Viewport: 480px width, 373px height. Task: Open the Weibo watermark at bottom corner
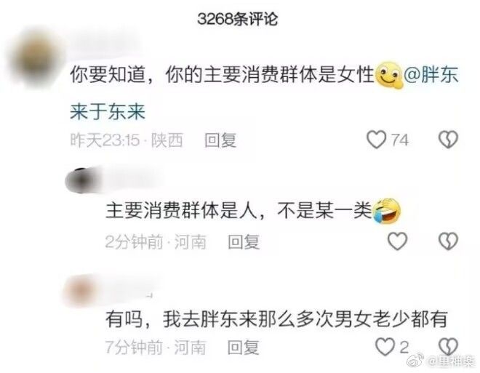pyautogui.click(x=441, y=361)
